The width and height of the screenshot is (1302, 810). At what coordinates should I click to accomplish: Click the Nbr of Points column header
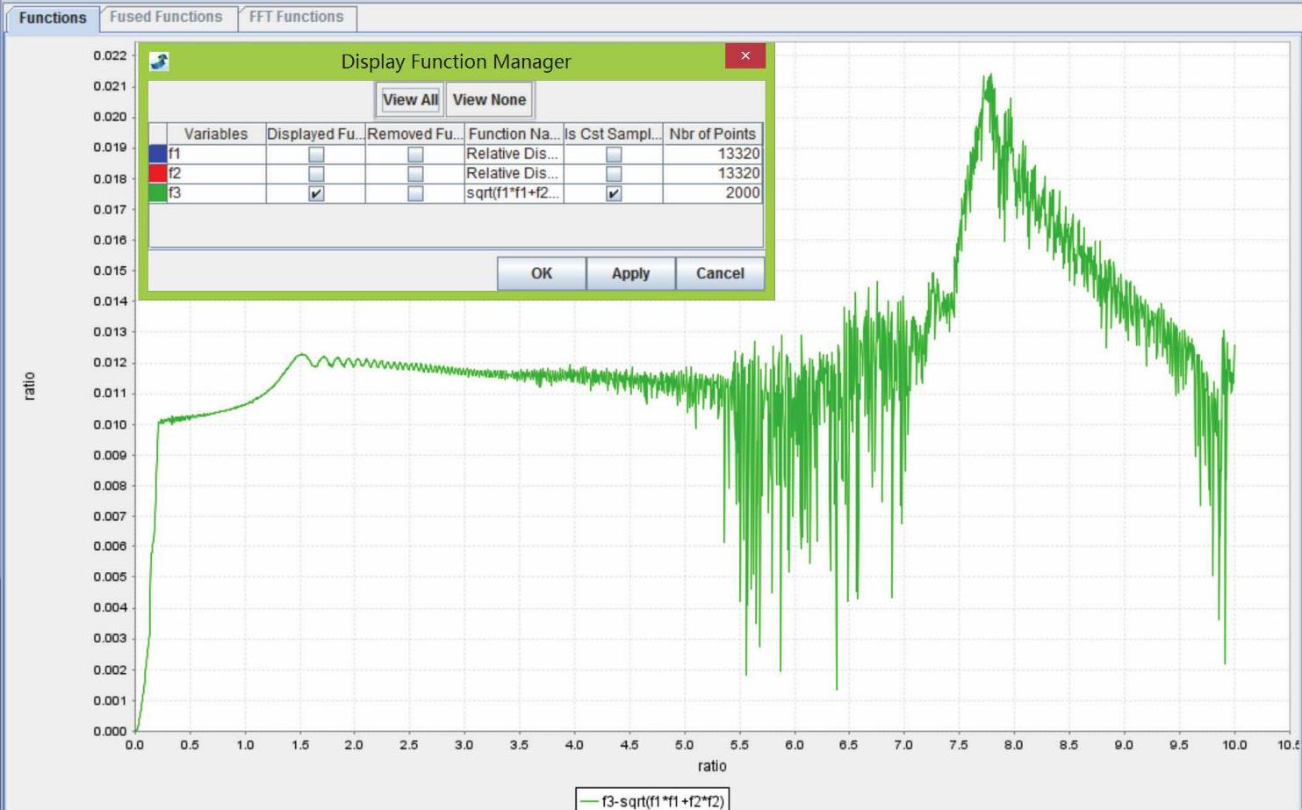tap(712, 134)
